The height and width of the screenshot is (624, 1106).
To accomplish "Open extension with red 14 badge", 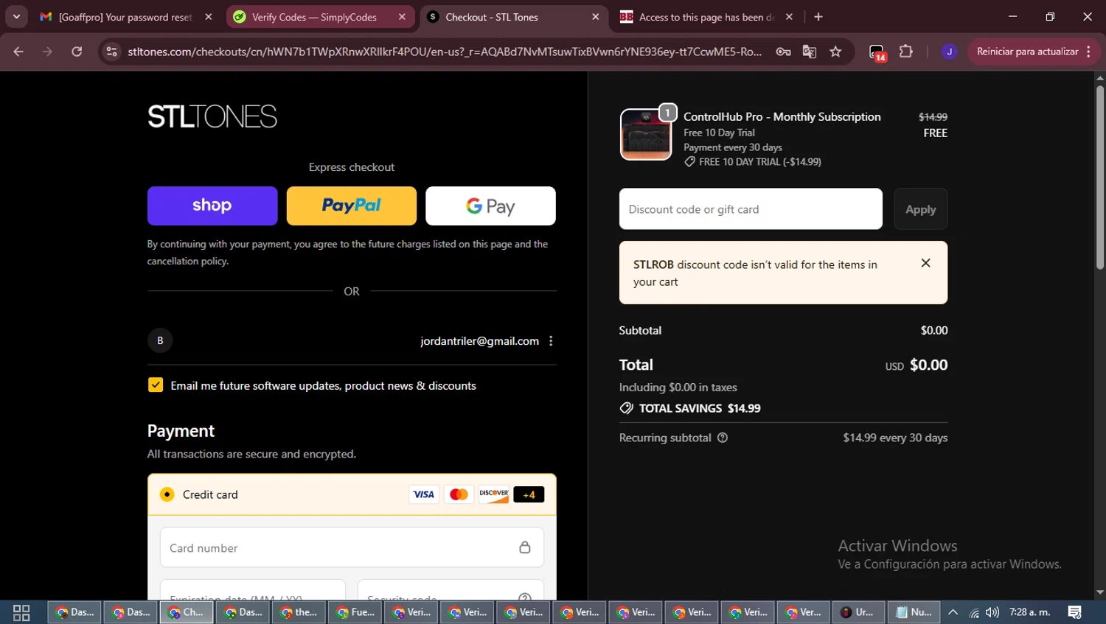I will click(x=877, y=52).
